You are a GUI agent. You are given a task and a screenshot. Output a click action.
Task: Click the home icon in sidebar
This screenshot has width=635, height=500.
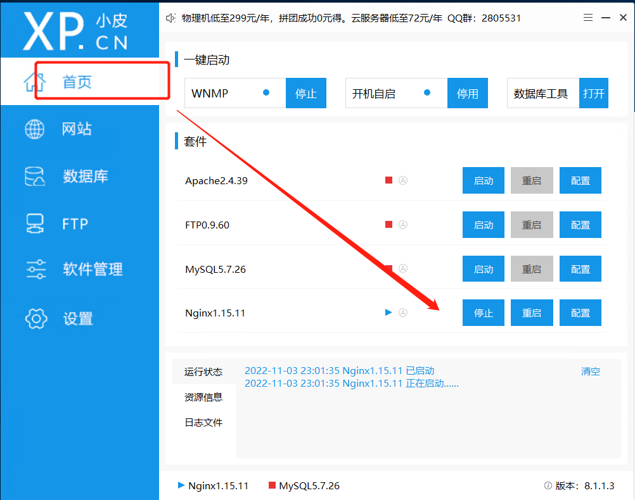click(x=34, y=82)
